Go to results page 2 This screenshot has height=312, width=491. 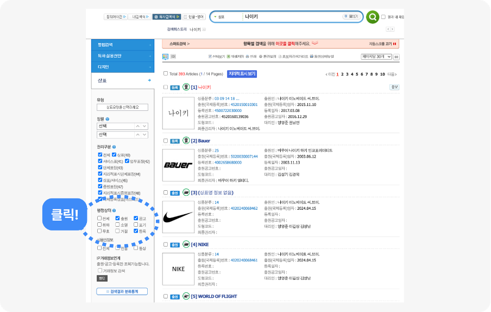click(342, 74)
